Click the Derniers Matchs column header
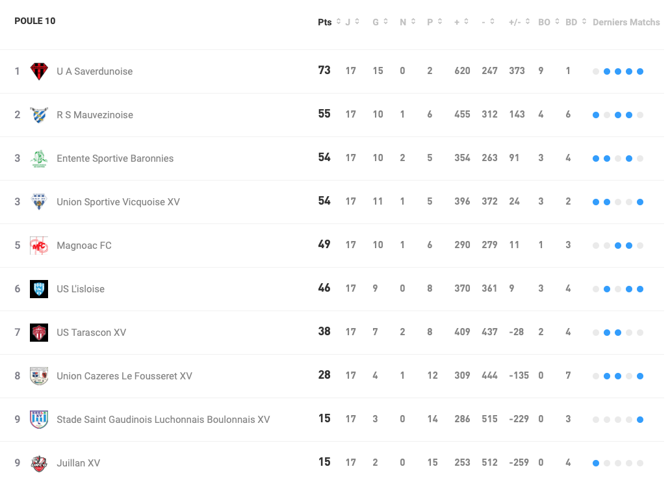This screenshot has height=495, width=670. click(x=626, y=22)
